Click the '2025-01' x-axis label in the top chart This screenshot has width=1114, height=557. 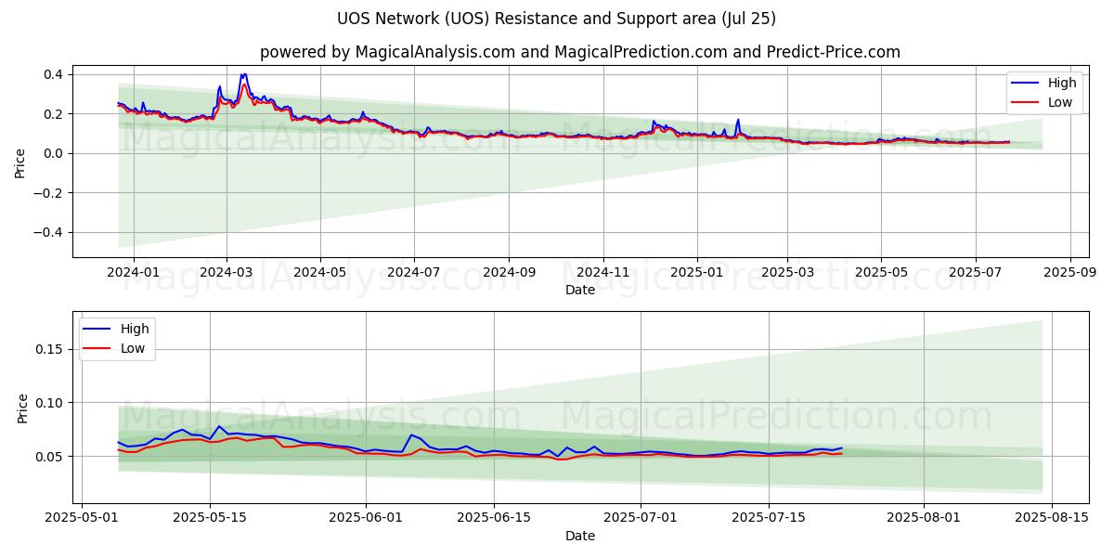click(696, 272)
